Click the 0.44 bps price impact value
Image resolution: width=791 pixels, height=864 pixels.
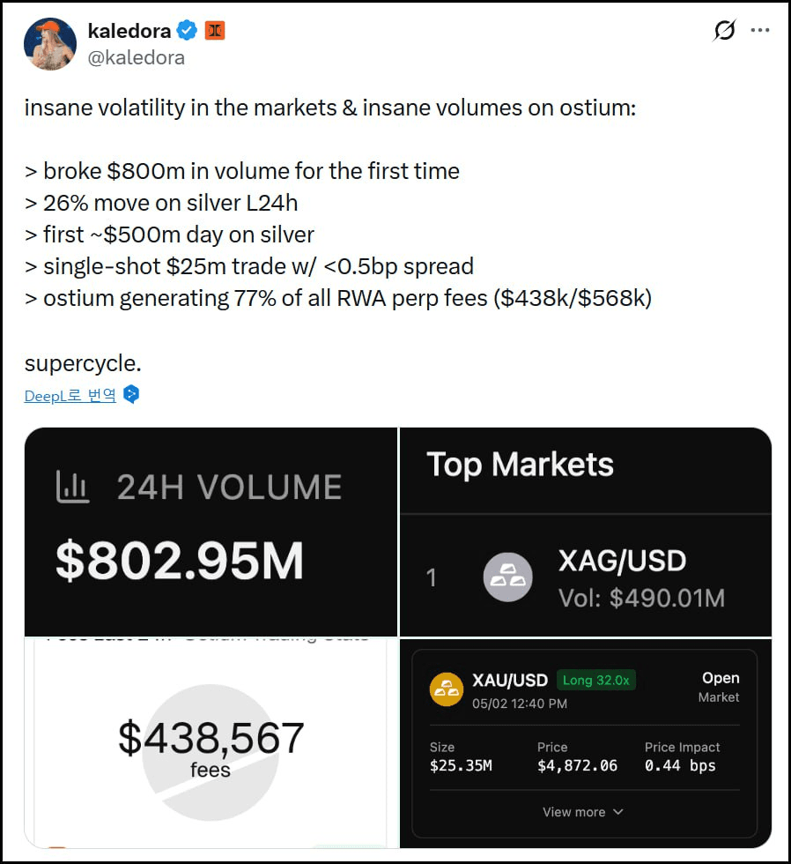pos(679,765)
